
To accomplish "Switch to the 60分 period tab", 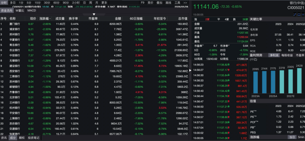I will pos(56,3).
